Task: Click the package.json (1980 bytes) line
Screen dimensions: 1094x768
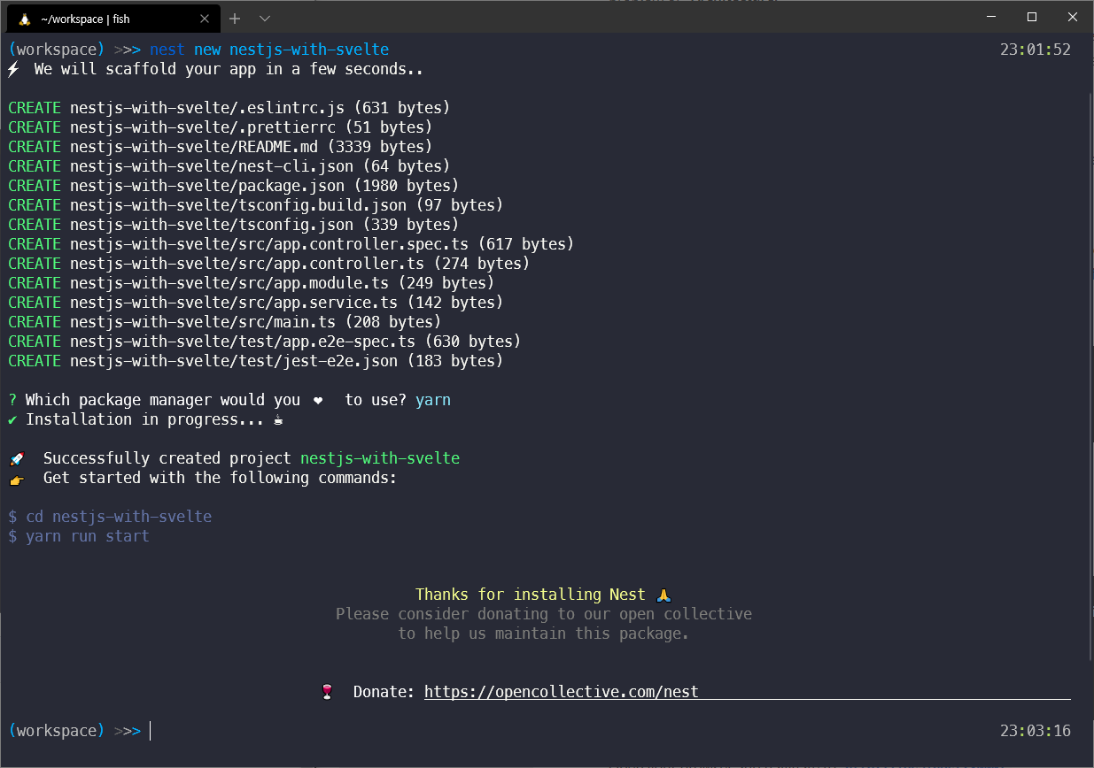Action: pyautogui.click(x=234, y=186)
